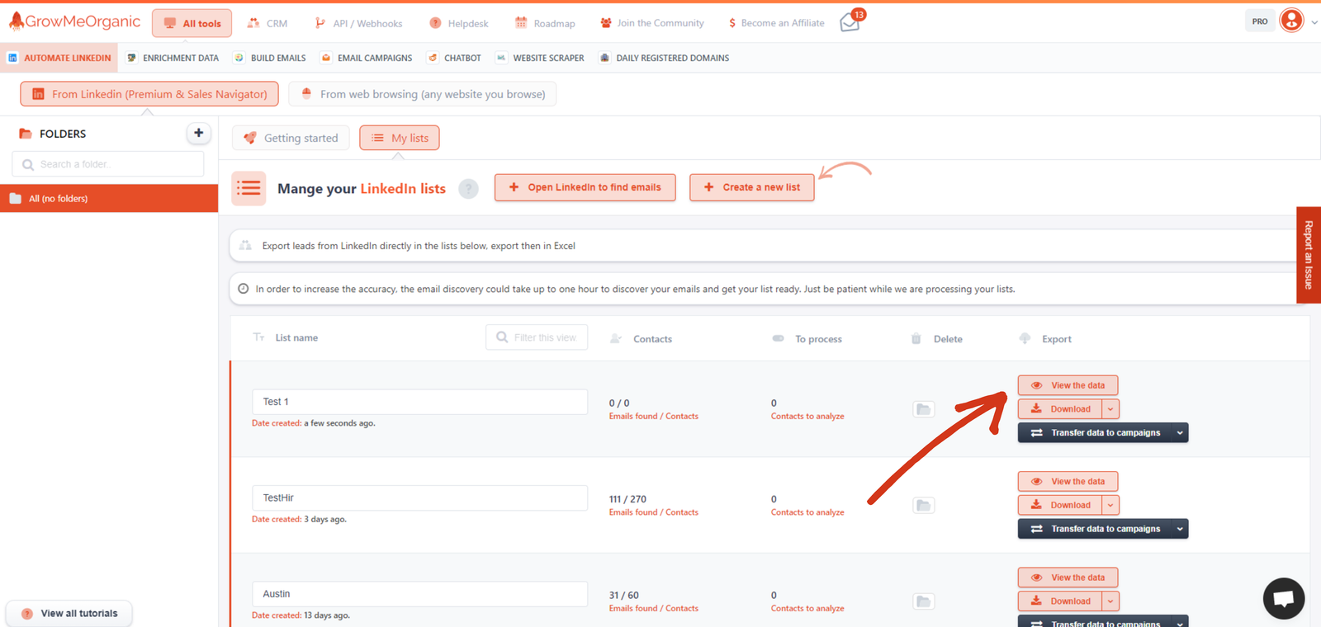Click the To process column header
The image size is (1321, 627).
tap(818, 339)
